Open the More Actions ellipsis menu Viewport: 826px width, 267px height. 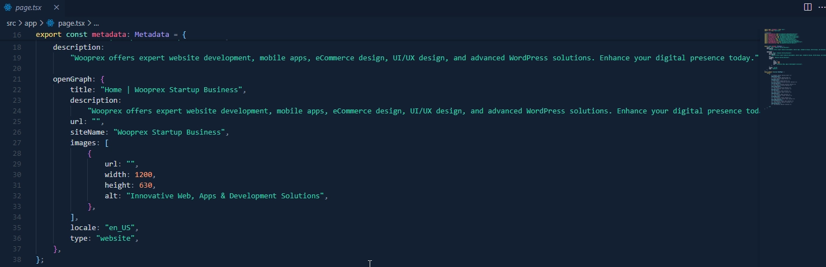click(x=821, y=7)
